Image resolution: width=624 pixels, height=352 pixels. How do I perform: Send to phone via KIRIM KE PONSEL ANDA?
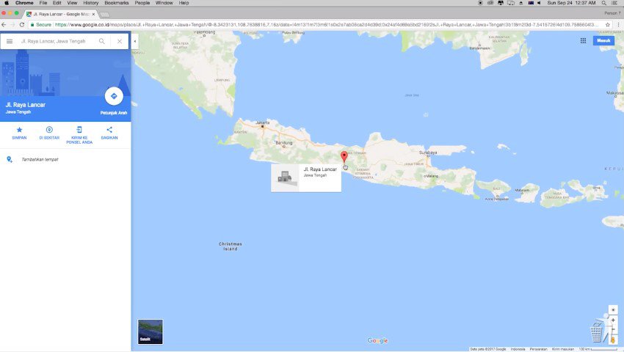[79, 135]
